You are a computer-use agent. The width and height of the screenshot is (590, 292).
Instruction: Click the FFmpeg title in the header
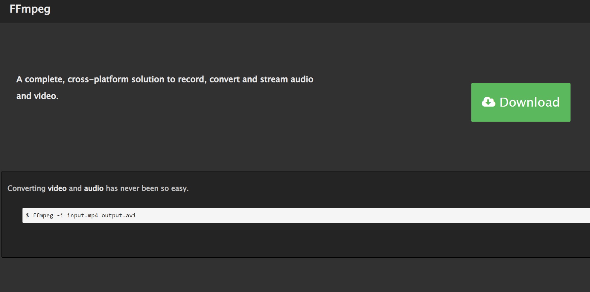coord(30,9)
